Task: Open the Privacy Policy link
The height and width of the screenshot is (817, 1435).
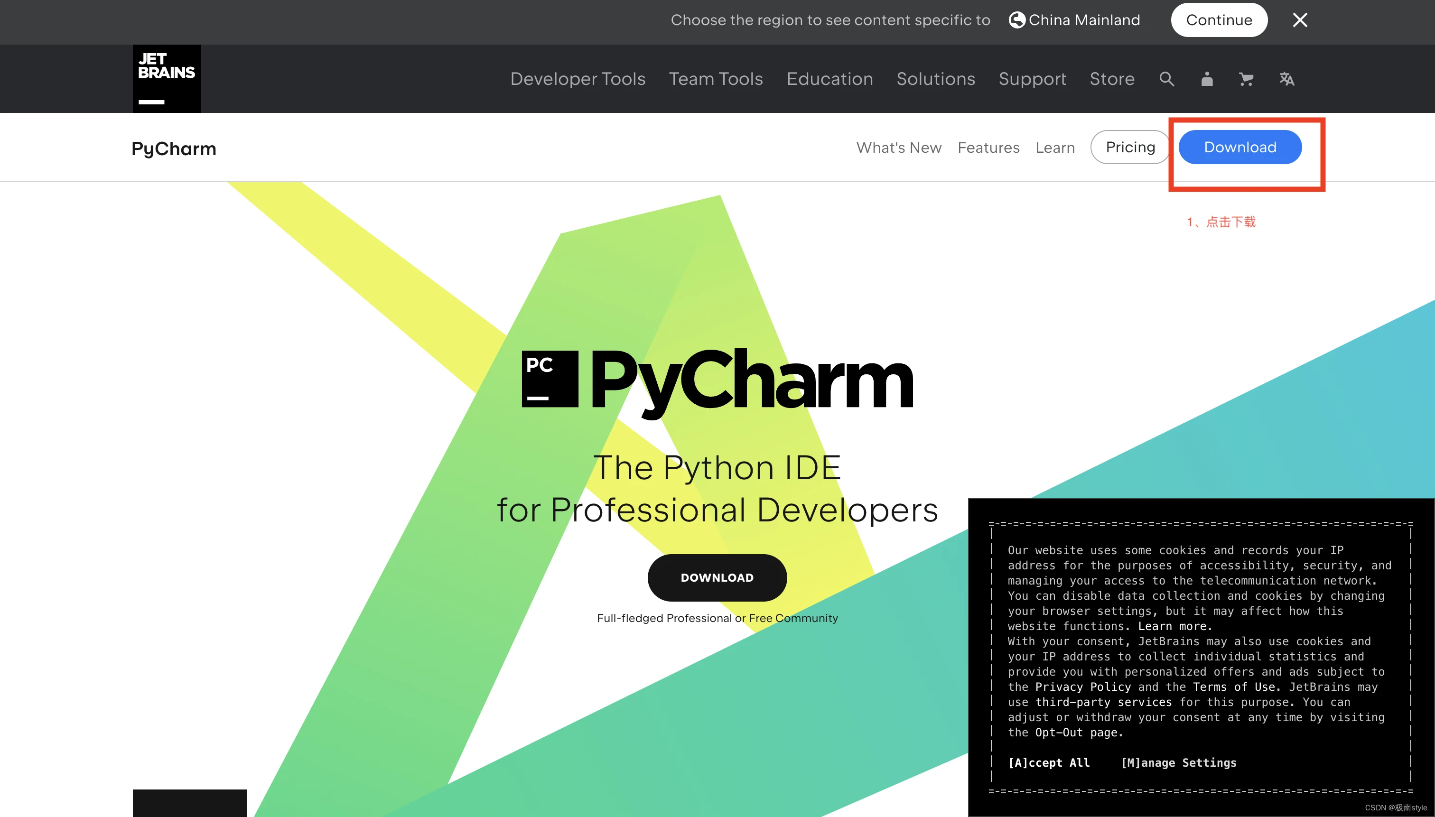Action: click(x=1082, y=687)
